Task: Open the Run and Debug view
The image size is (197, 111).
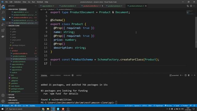Action: click(x=3, y=24)
